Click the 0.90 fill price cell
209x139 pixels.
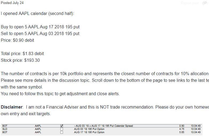click(x=182, y=126)
